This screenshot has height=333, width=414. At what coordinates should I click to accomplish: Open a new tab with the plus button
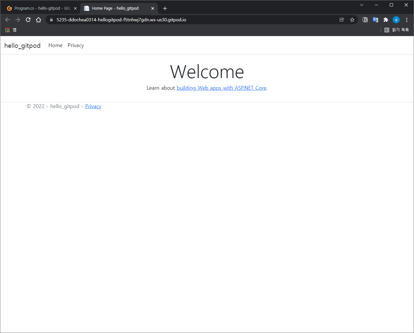click(x=165, y=8)
